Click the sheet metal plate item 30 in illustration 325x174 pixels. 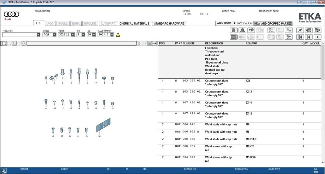(103, 125)
